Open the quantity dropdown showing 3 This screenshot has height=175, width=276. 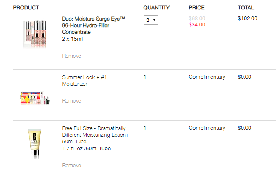click(x=151, y=20)
